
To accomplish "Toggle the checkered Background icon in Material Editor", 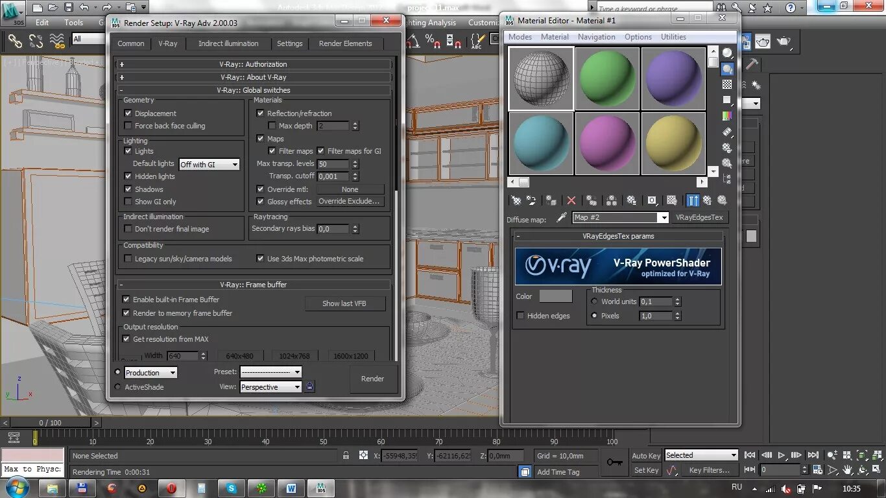I will point(728,84).
